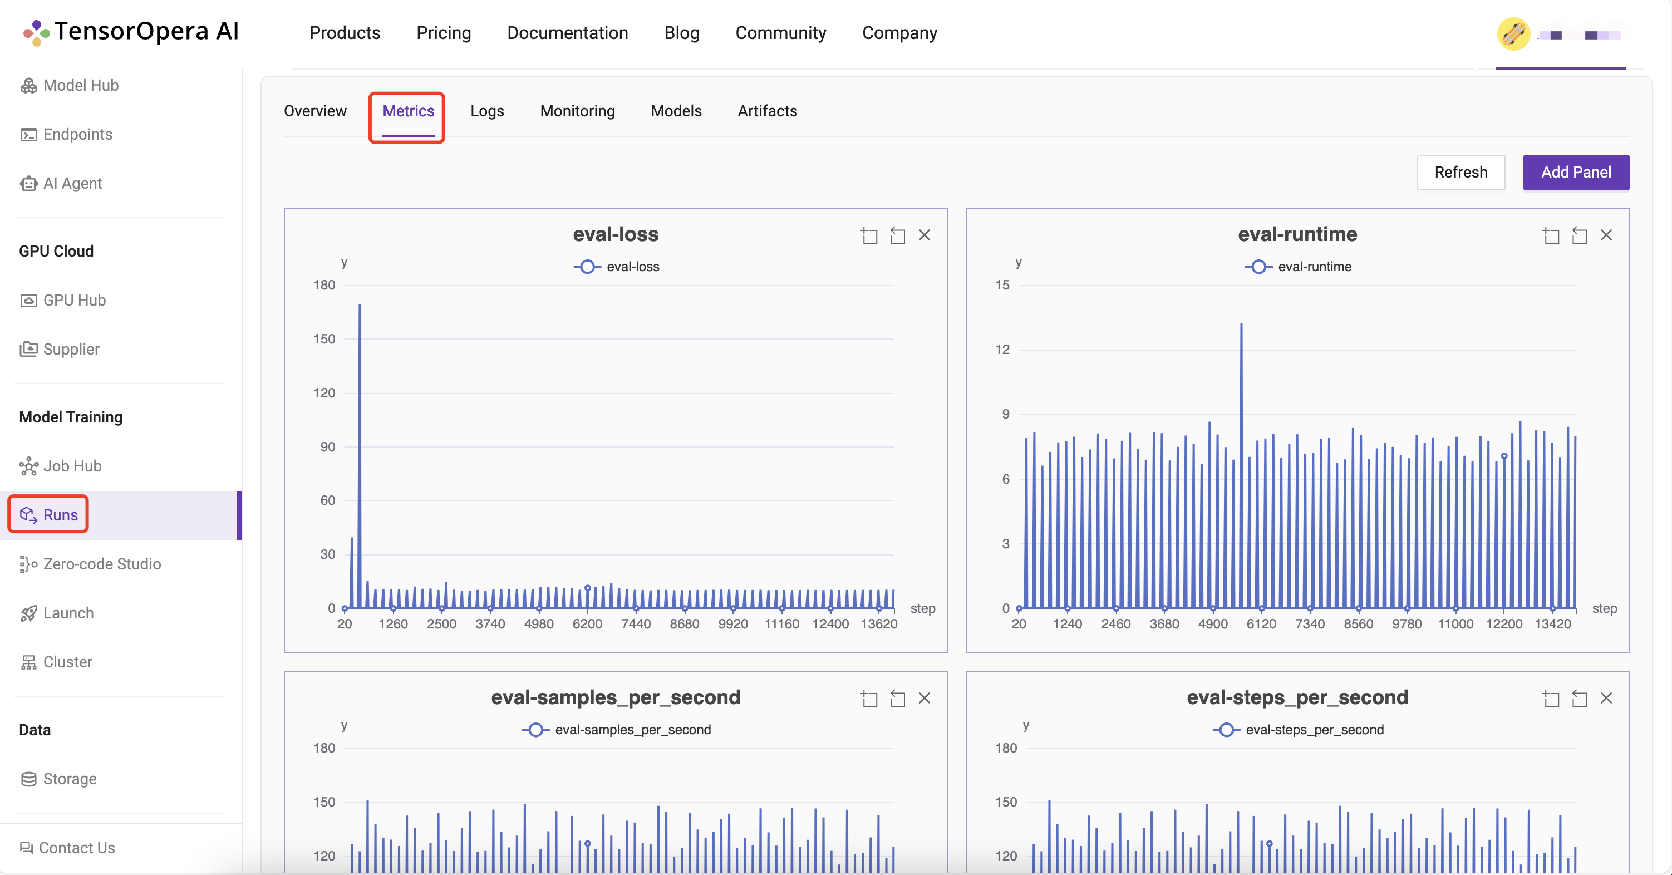
Task: Click second resize icon on eval-steps_per_second panel
Action: click(1579, 698)
